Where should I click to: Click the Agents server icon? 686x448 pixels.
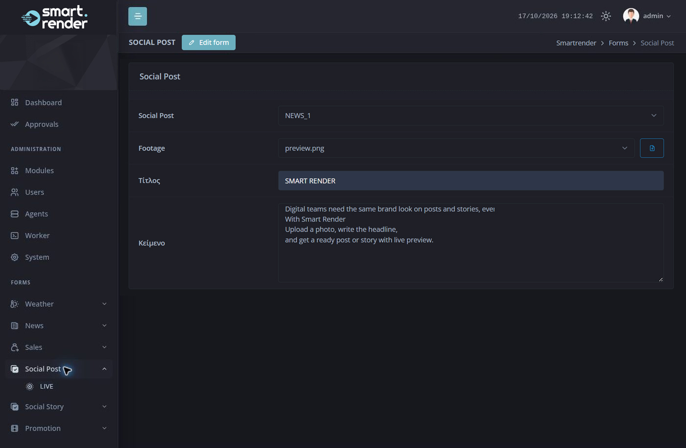click(x=15, y=214)
